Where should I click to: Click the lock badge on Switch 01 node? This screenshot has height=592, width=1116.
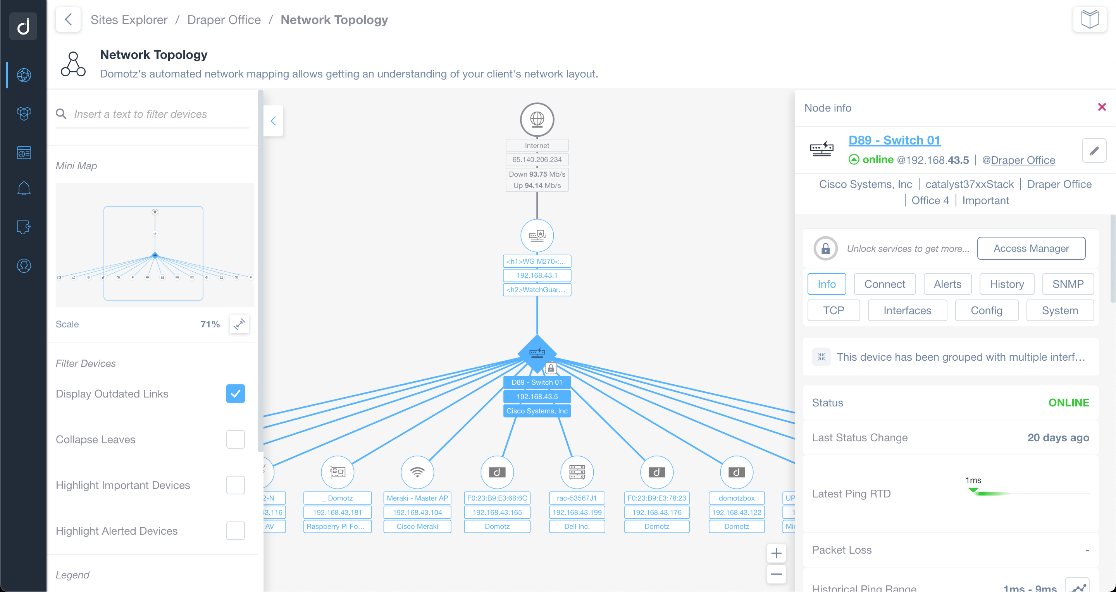[x=551, y=368]
